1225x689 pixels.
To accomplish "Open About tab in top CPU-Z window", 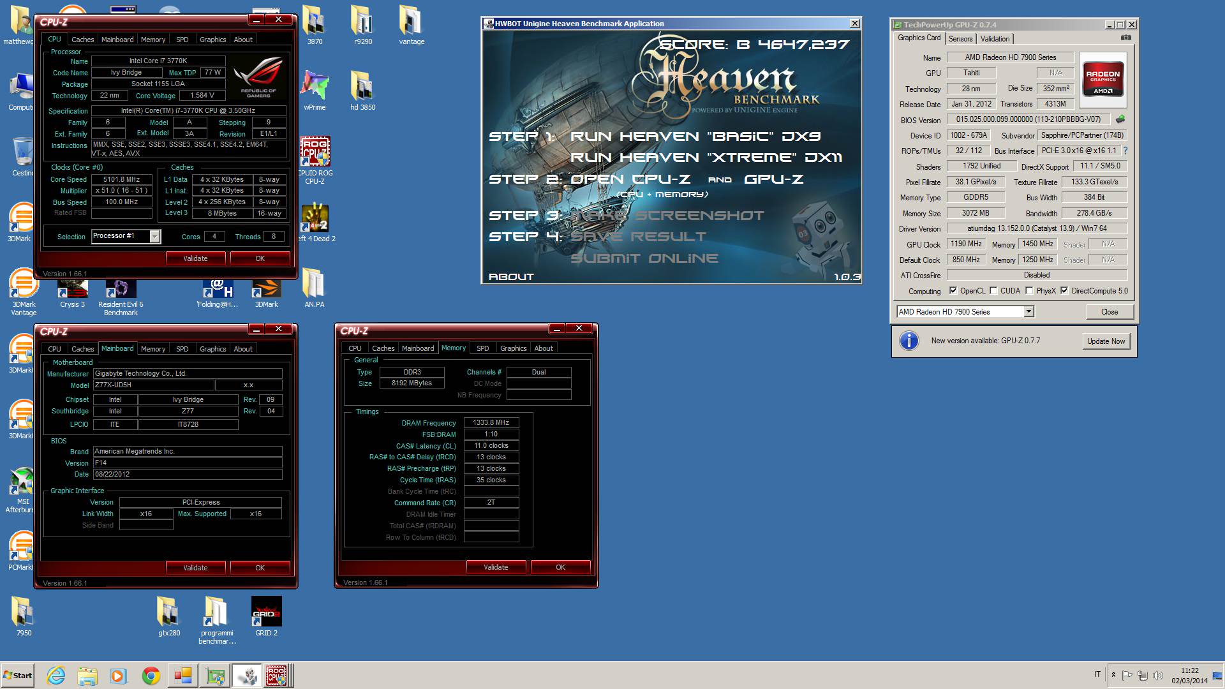I will (x=243, y=40).
